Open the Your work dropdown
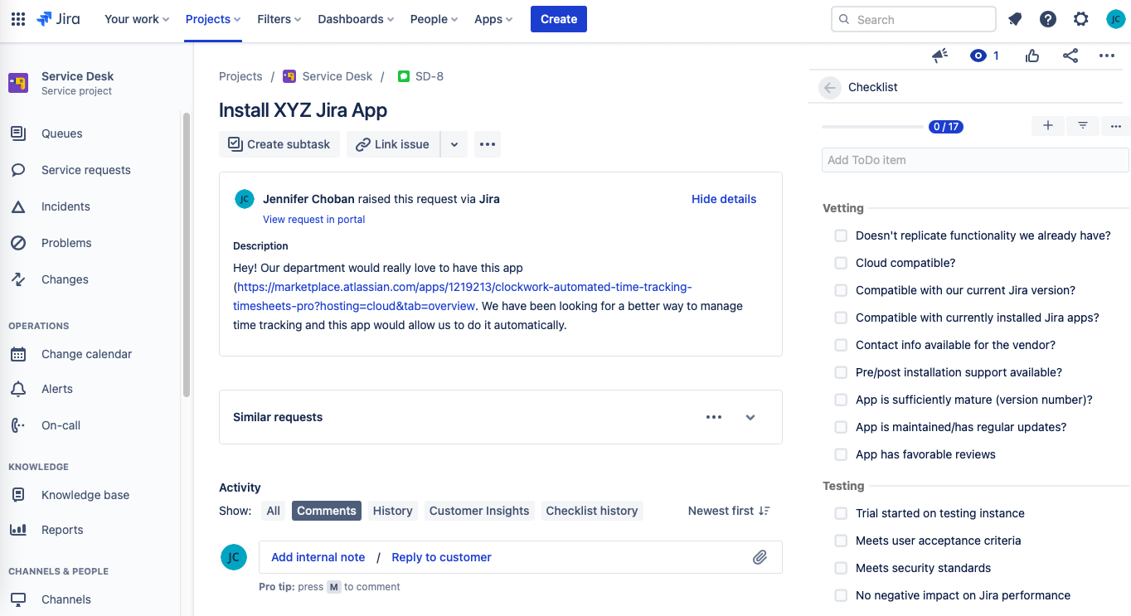Image resolution: width=1131 pixels, height=616 pixels. pos(137,19)
